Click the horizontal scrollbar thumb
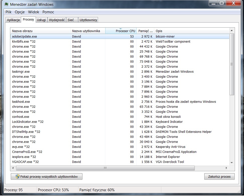 coord(105,168)
